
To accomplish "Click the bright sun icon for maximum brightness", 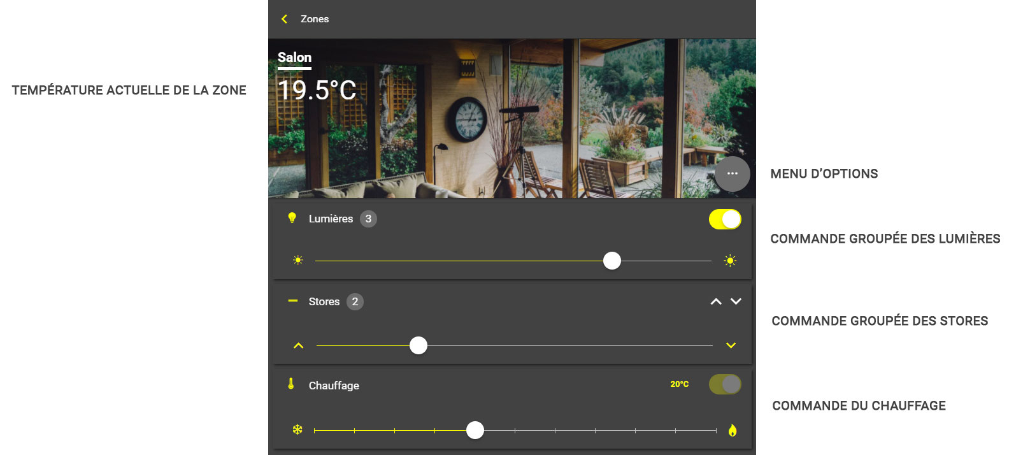I will click(x=730, y=261).
